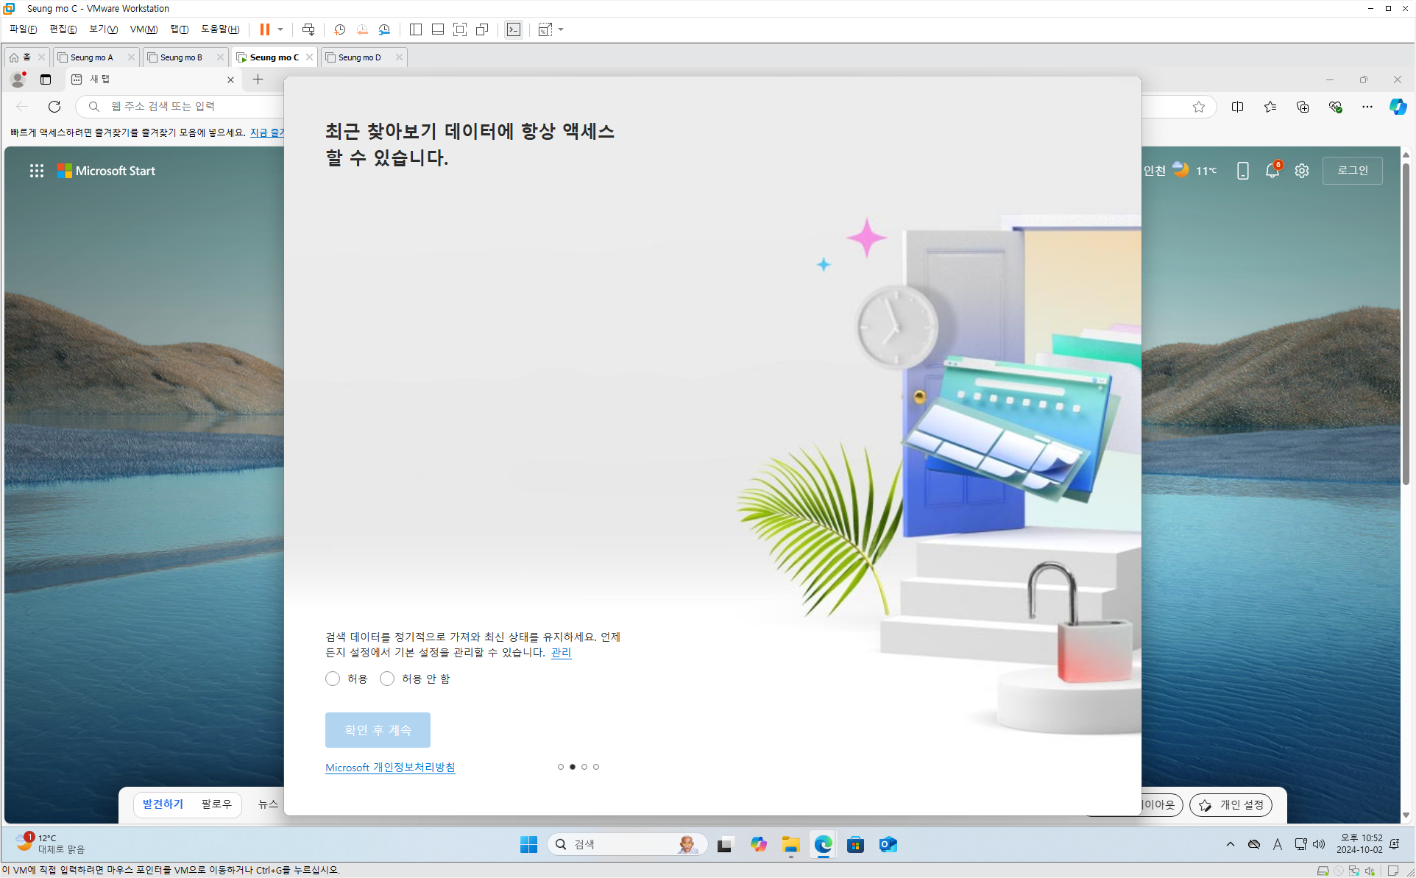Select the 허용 안 함 radio button

tap(387, 679)
